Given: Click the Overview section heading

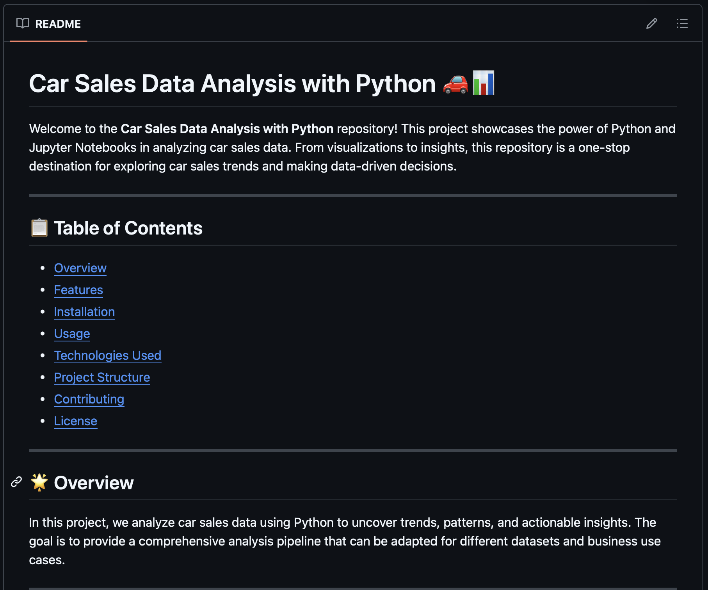Looking at the screenshot, I should click(94, 483).
